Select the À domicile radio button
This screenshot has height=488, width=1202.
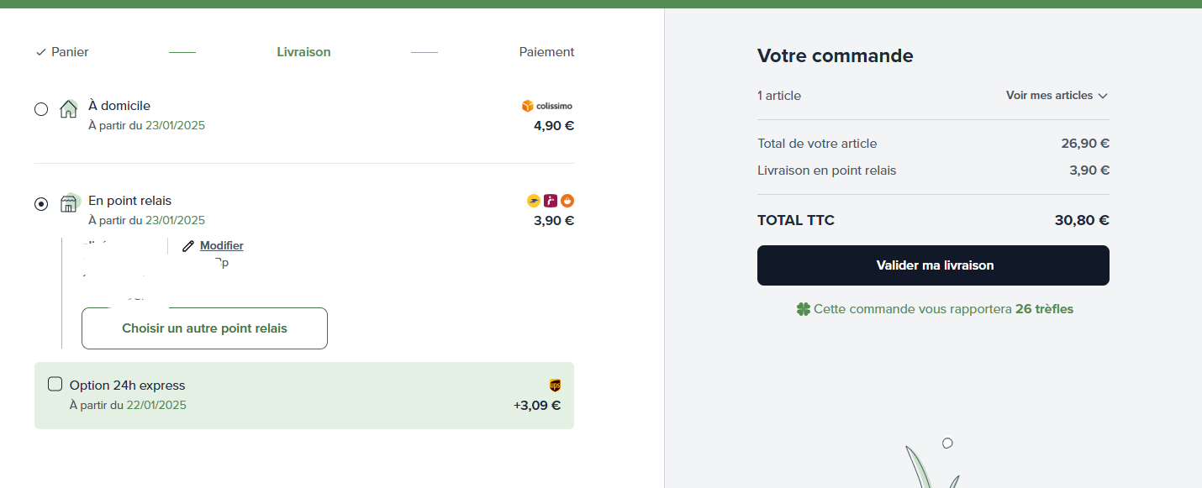(x=41, y=109)
